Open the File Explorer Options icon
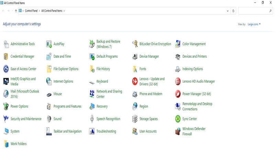Image resolution: width=275 pixels, height=155 pixels. tap(49, 69)
